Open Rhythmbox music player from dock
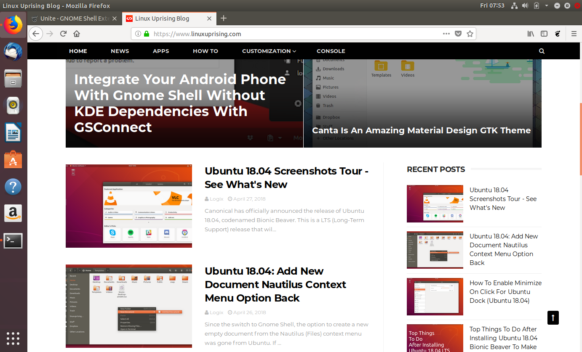Screen dimensions: 582x352 click(x=13, y=106)
